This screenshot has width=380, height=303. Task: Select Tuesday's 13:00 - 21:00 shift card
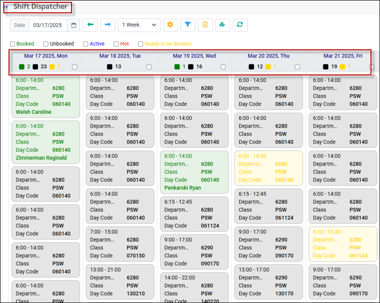point(120,282)
